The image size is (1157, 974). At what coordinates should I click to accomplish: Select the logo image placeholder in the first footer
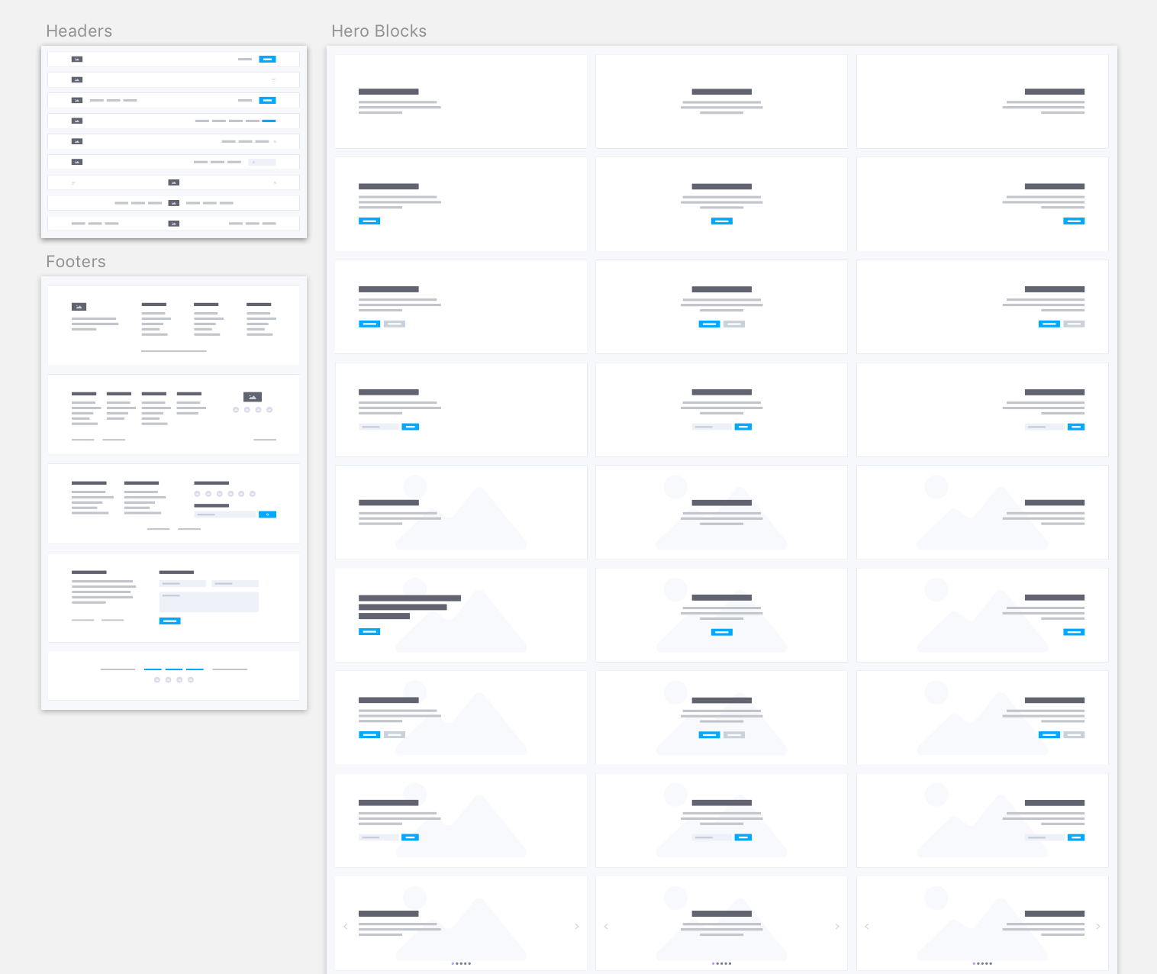click(x=79, y=307)
